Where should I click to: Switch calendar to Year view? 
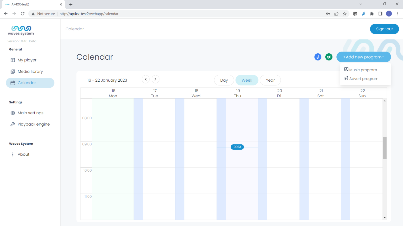tap(270, 80)
